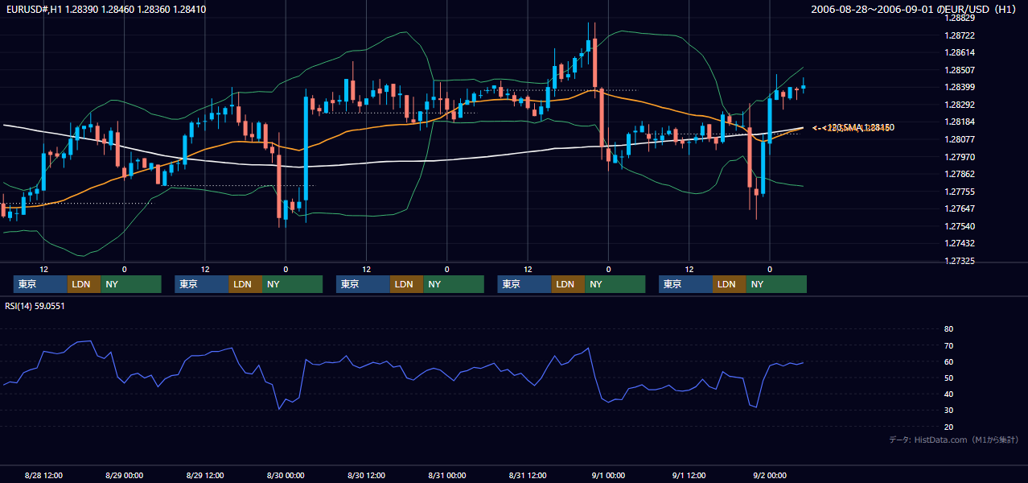
Task: Select the NY session block for 8/29
Action: pos(292,284)
